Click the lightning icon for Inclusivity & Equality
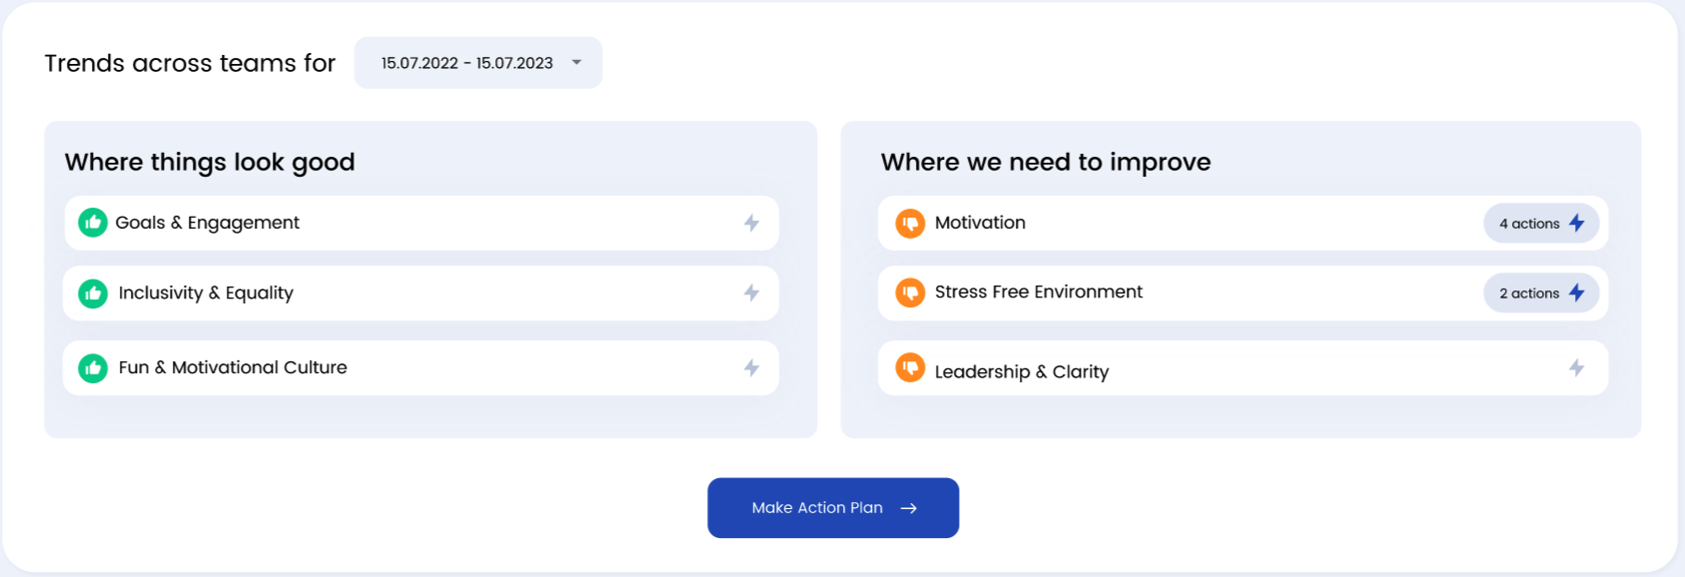 click(x=751, y=292)
